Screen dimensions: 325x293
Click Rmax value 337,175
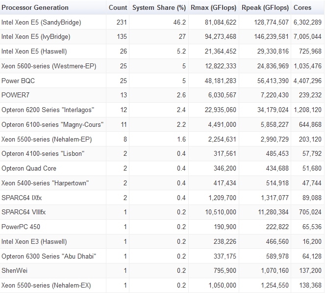pyautogui.click(x=225, y=256)
